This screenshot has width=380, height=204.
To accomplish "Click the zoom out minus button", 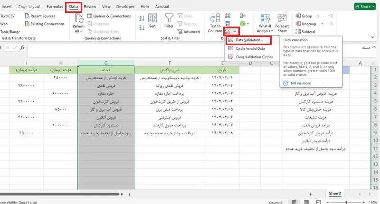I will (328, 202).
